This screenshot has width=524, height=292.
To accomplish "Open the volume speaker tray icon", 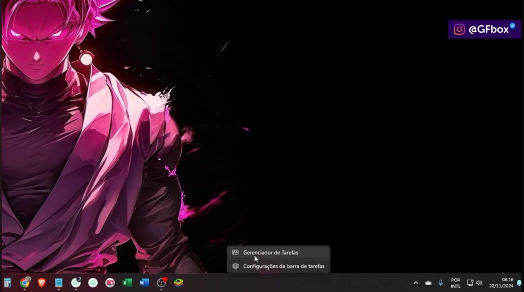I will point(479,283).
